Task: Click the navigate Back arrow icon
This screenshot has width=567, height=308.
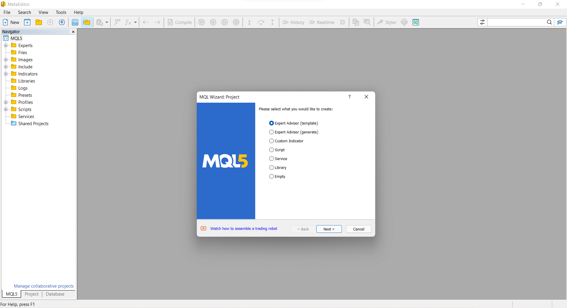Action: pos(146,22)
